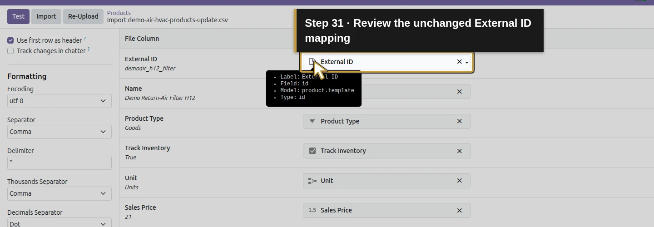Viewport: 654px width, 227px height.
Task: Click the Product Type sample value Goods
Action: (x=133, y=128)
